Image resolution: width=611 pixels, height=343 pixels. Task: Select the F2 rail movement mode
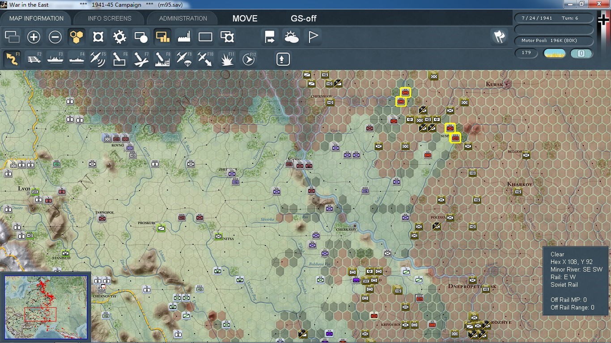pos(34,59)
